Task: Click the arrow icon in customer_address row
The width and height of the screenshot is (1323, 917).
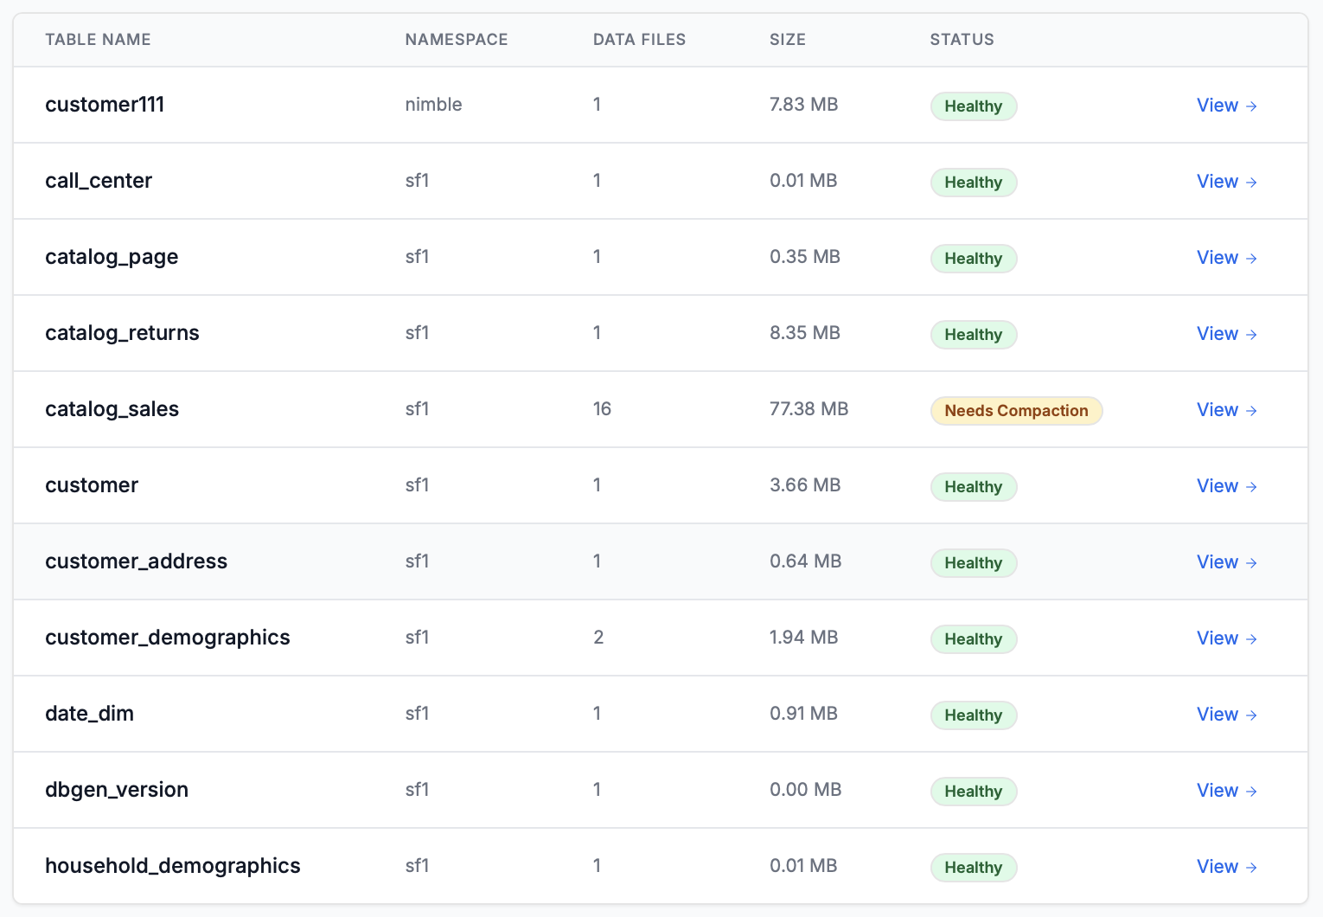Action: pos(1251,563)
